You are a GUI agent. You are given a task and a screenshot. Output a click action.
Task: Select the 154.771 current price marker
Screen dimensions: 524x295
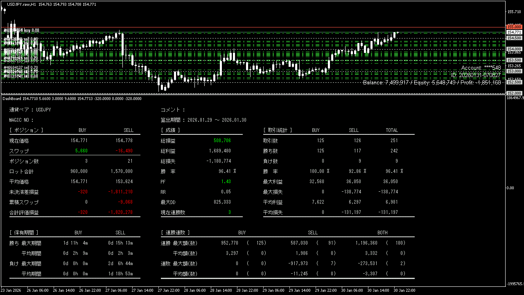[514, 32]
